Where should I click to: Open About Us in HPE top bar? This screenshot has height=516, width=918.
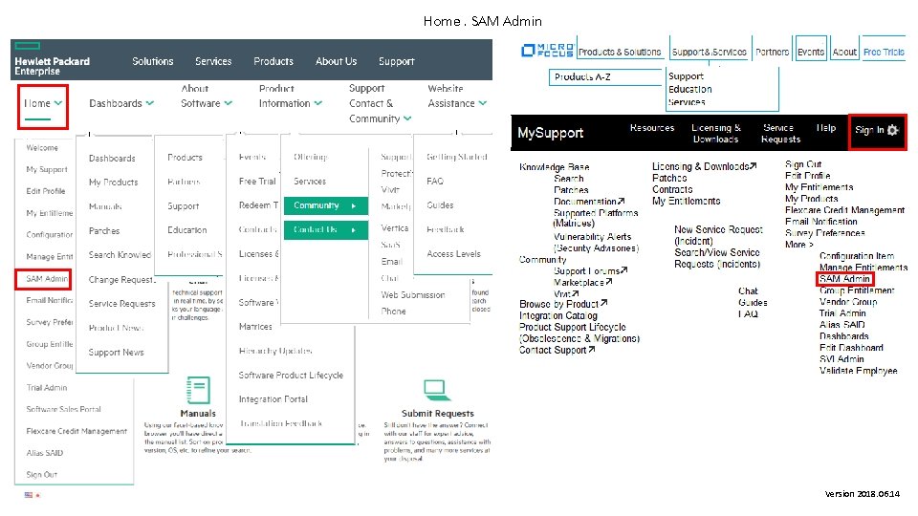(x=336, y=61)
